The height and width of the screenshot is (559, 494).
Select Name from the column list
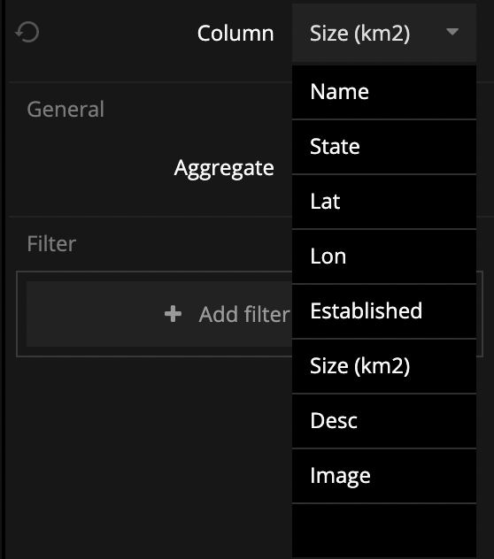click(384, 92)
